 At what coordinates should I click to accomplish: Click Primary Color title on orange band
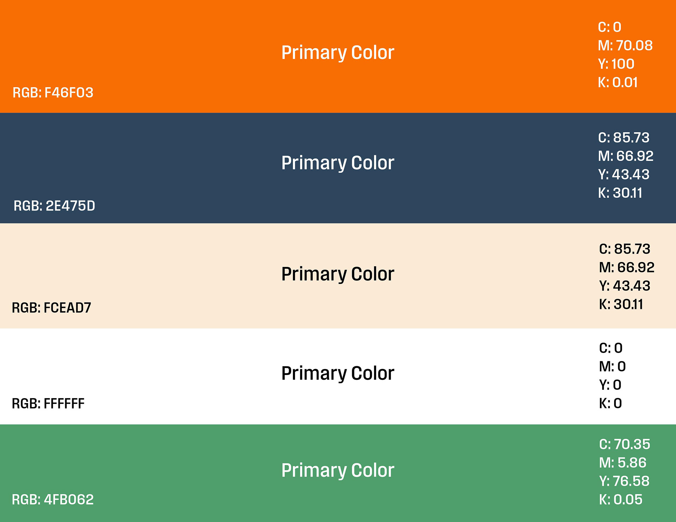(x=338, y=53)
